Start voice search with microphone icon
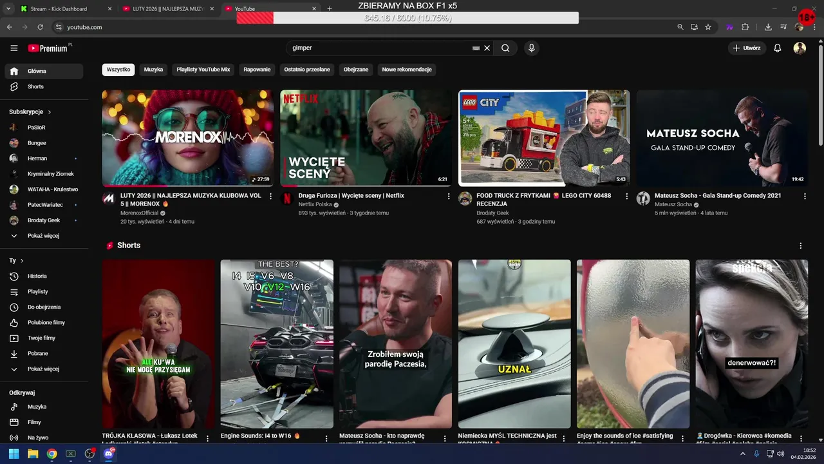The image size is (824, 464). tap(531, 48)
